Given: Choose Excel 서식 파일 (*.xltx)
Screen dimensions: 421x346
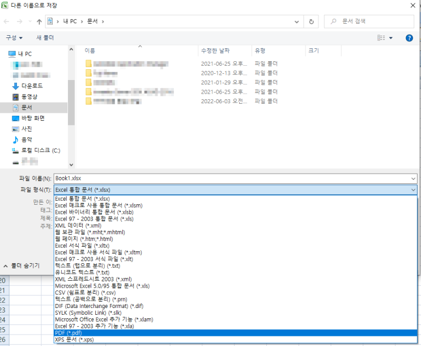Looking at the screenshot, I should pos(236,246).
